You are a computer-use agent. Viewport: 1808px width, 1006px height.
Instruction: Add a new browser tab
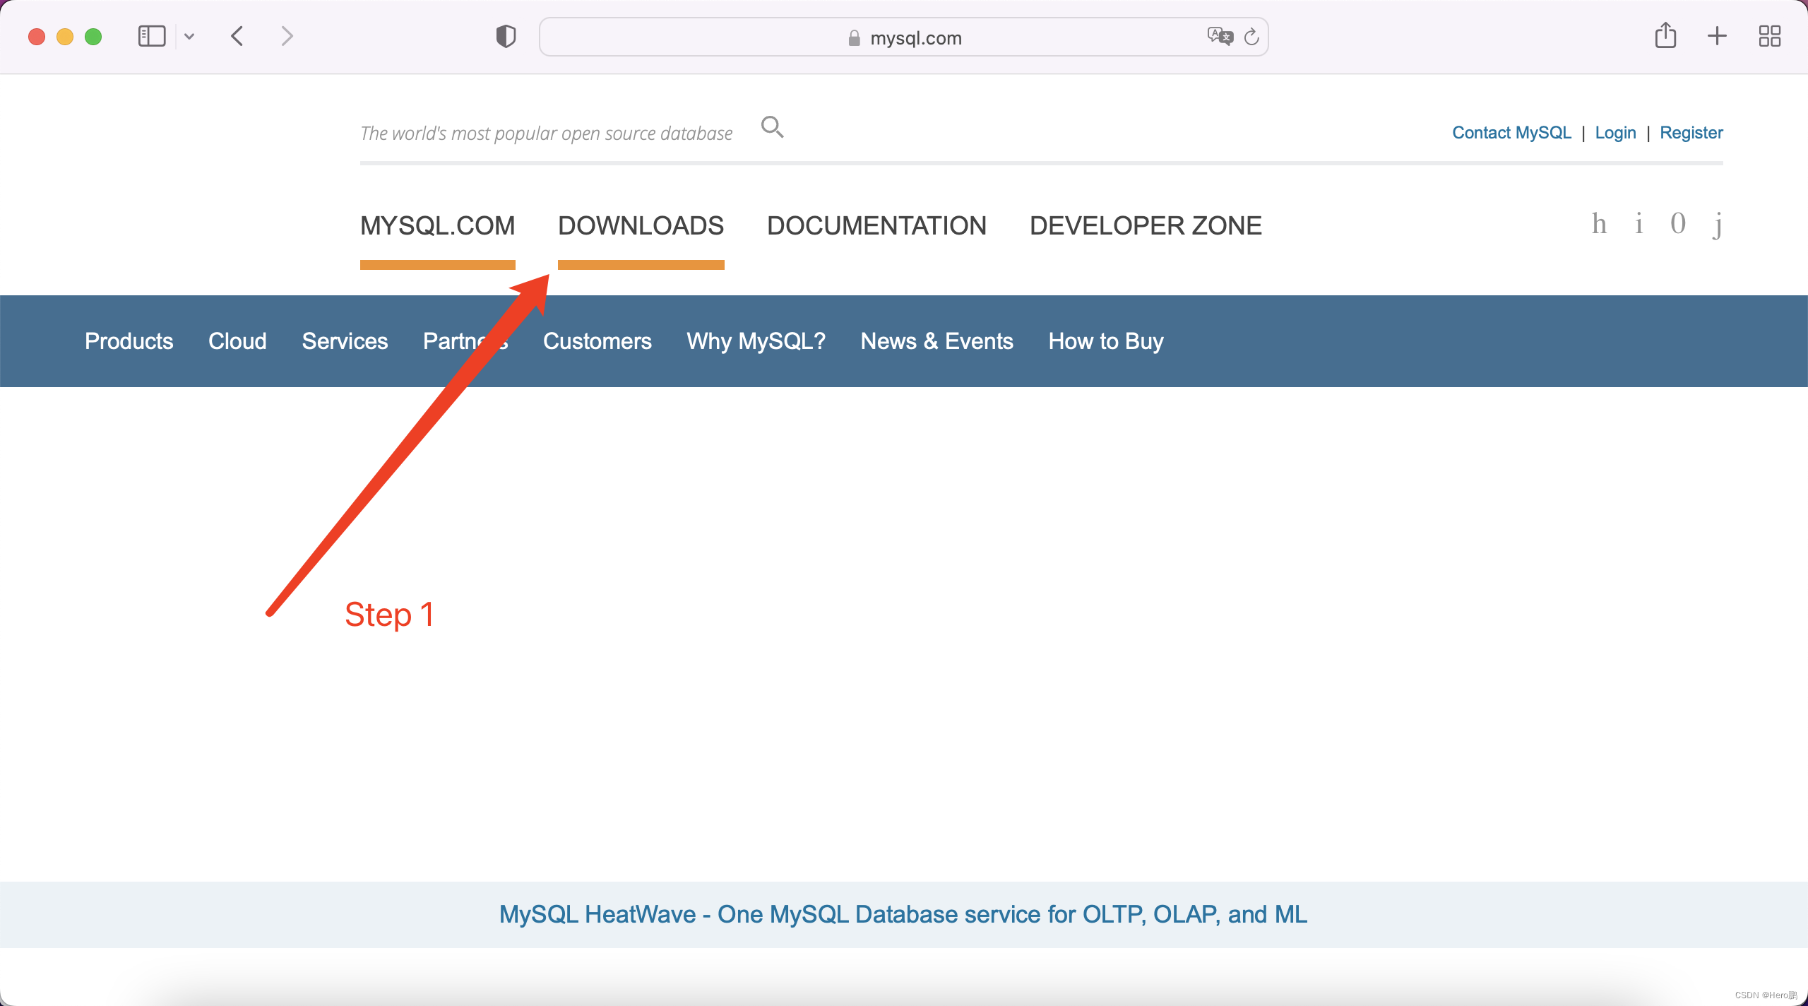(x=1717, y=36)
